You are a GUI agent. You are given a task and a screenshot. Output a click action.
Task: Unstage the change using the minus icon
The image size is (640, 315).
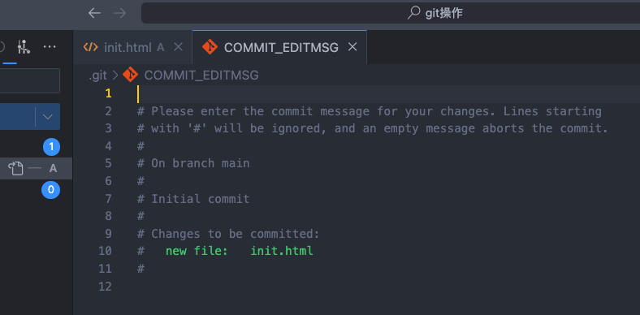[x=35, y=168]
